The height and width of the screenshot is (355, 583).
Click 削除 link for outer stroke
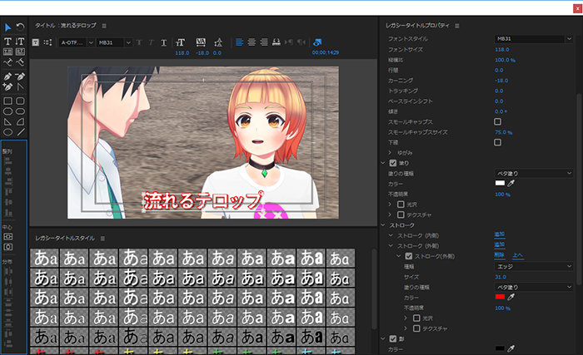[500, 254]
